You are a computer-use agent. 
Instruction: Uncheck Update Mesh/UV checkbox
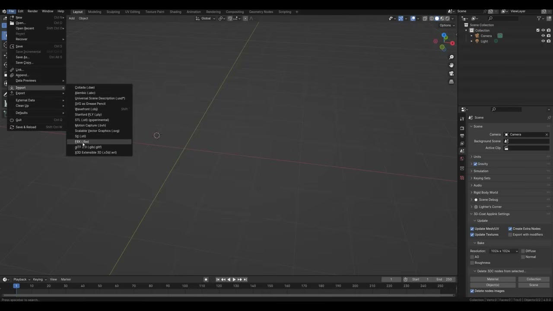click(x=472, y=229)
